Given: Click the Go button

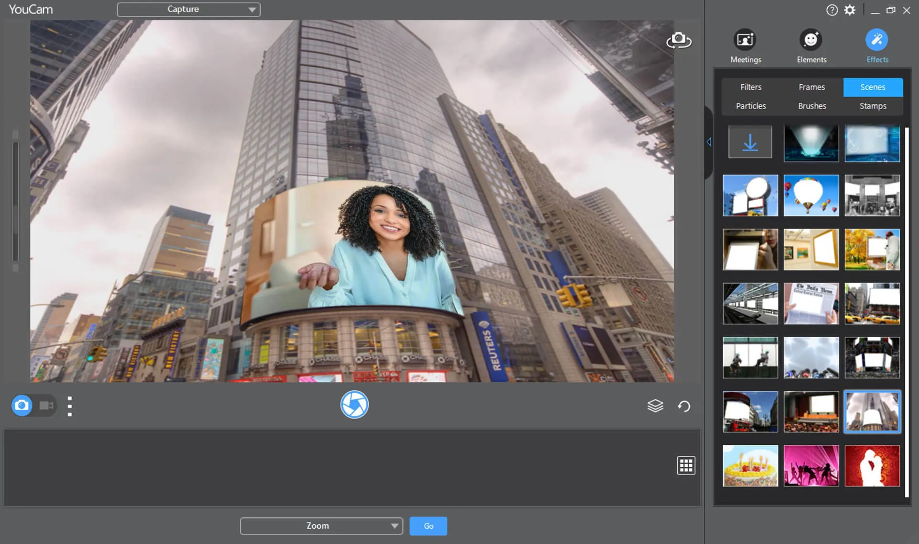Looking at the screenshot, I should 428,526.
